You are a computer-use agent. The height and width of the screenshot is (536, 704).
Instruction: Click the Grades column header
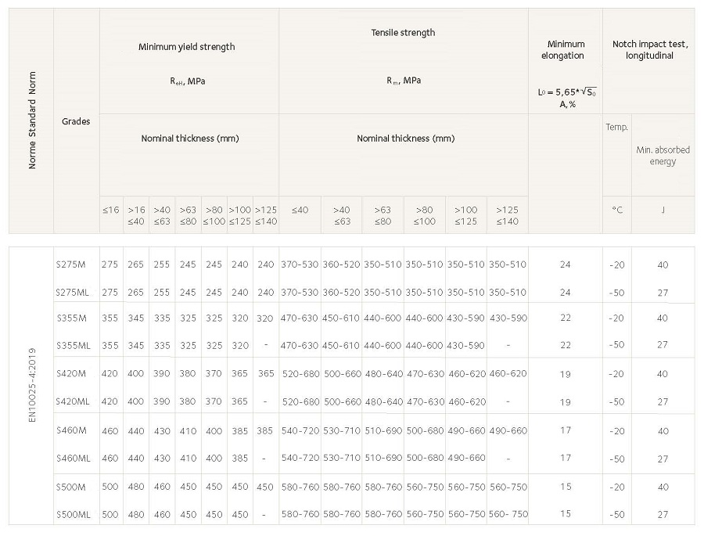pos(76,121)
